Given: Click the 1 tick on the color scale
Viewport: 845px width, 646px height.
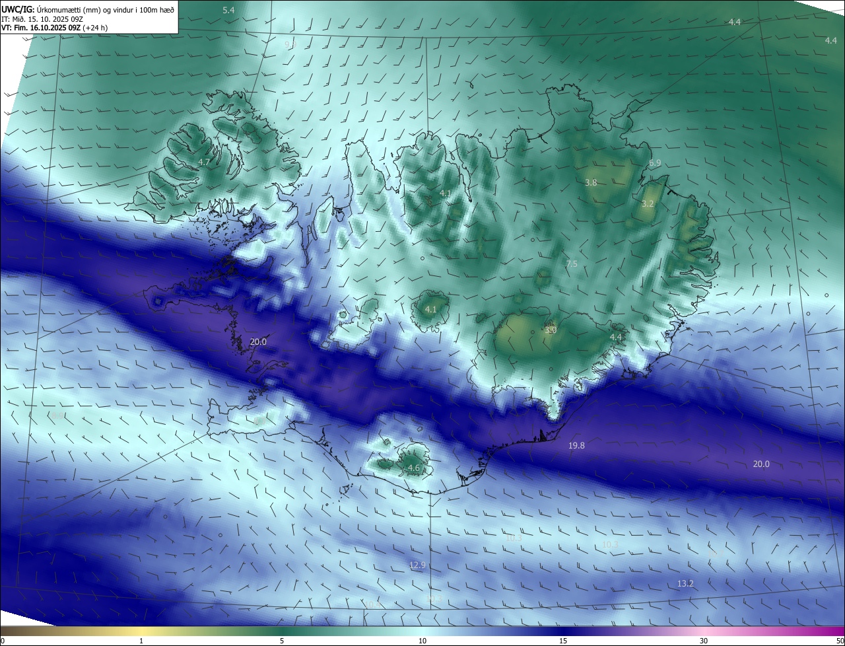Looking at the screenshot, I should [x=141, y=641].
